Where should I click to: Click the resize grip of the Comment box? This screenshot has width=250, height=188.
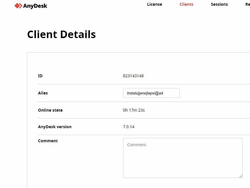point(241,176)
